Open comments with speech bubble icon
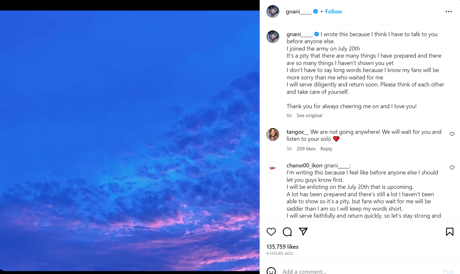Image resolution: width=460 pixels, height=274 pixels. pos(287,232)
